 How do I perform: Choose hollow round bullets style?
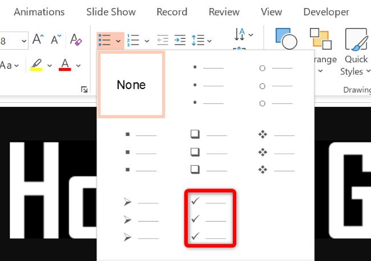click(x=276, y=85)
